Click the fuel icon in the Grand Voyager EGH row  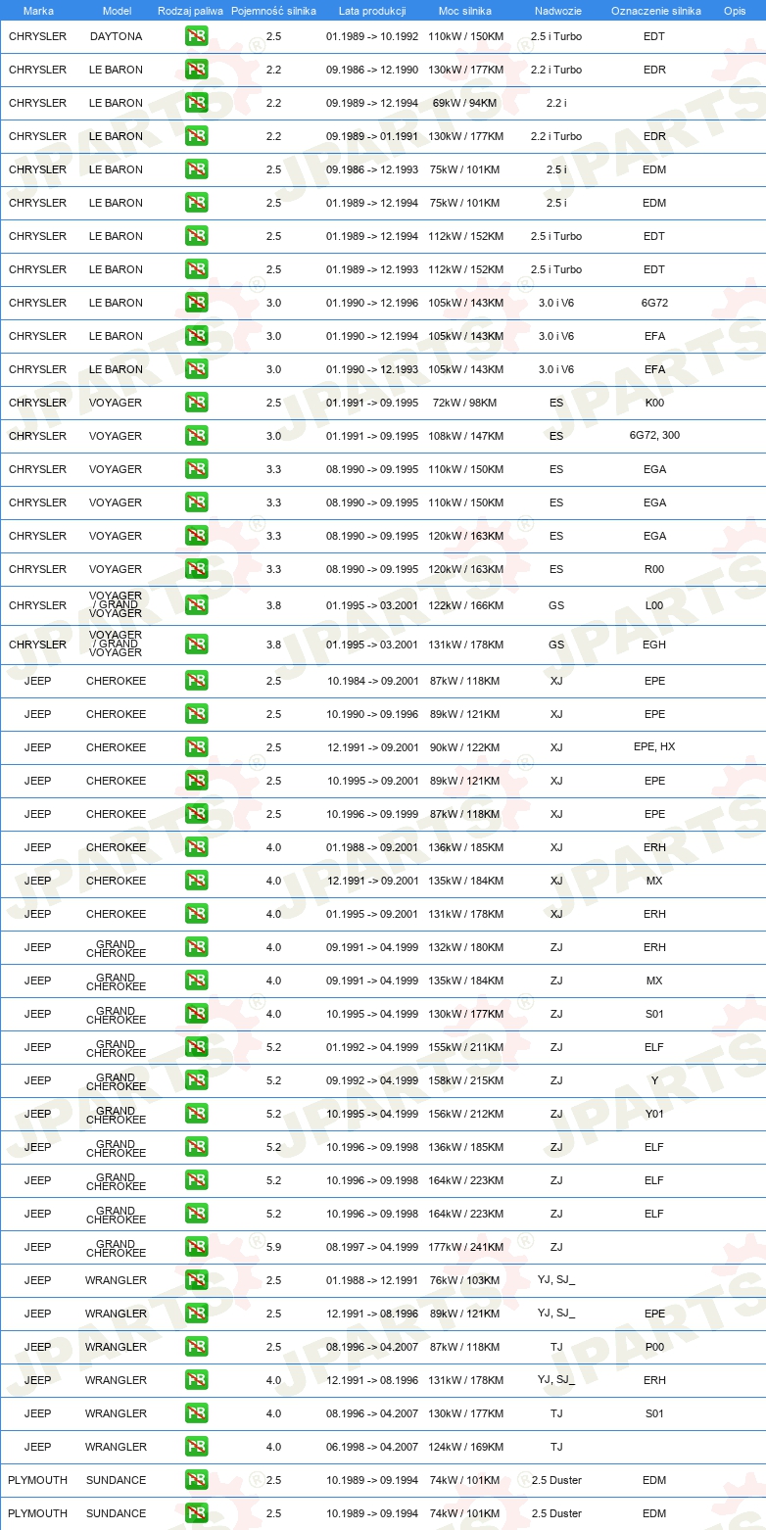(196, 645)
